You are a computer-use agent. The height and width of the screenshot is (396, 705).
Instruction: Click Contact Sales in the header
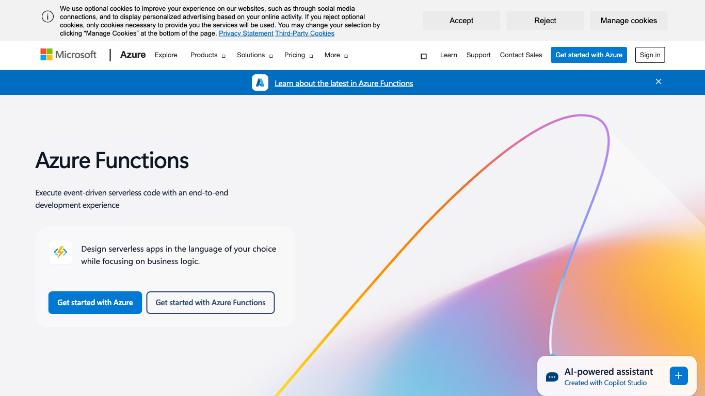click(x=521, y=55)
